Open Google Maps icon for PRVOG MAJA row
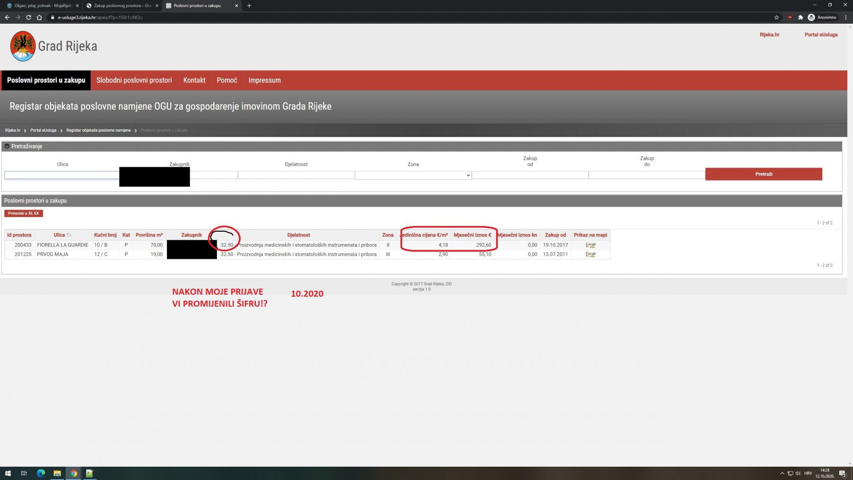 tap(590, 254)
